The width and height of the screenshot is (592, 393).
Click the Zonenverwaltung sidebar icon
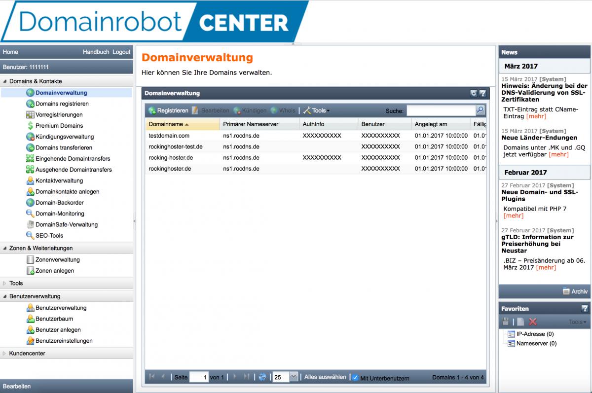[x=30, y=259]
